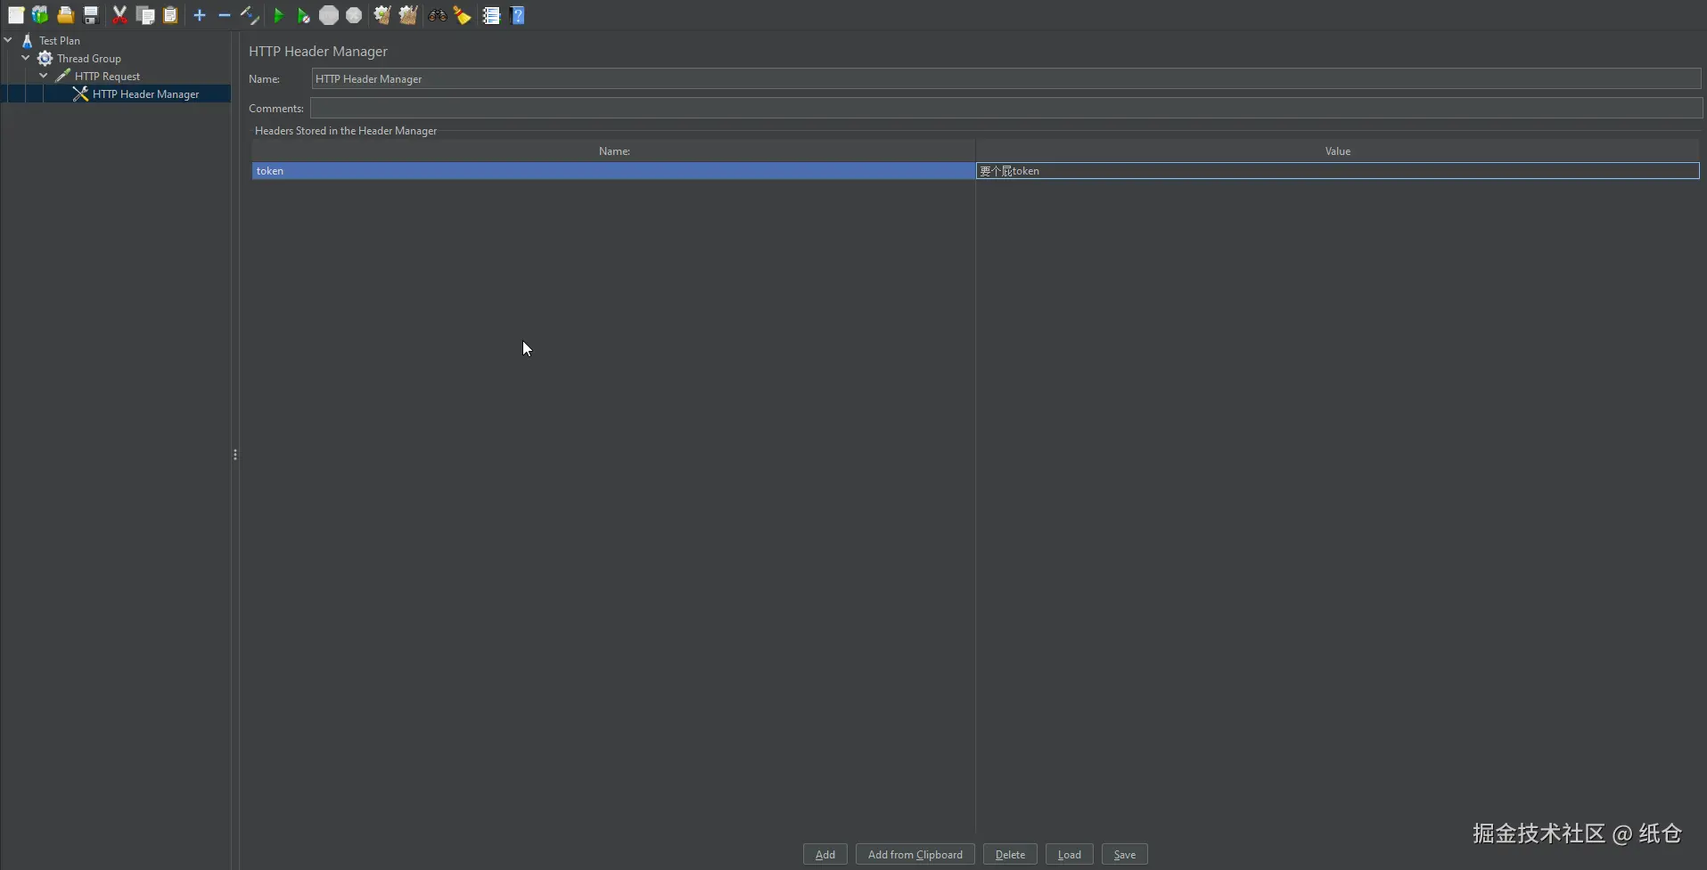The height and width of the screenshot is (870, 1707).
Task: Click the Copy icon in toolbar
Action: [145, 15]
